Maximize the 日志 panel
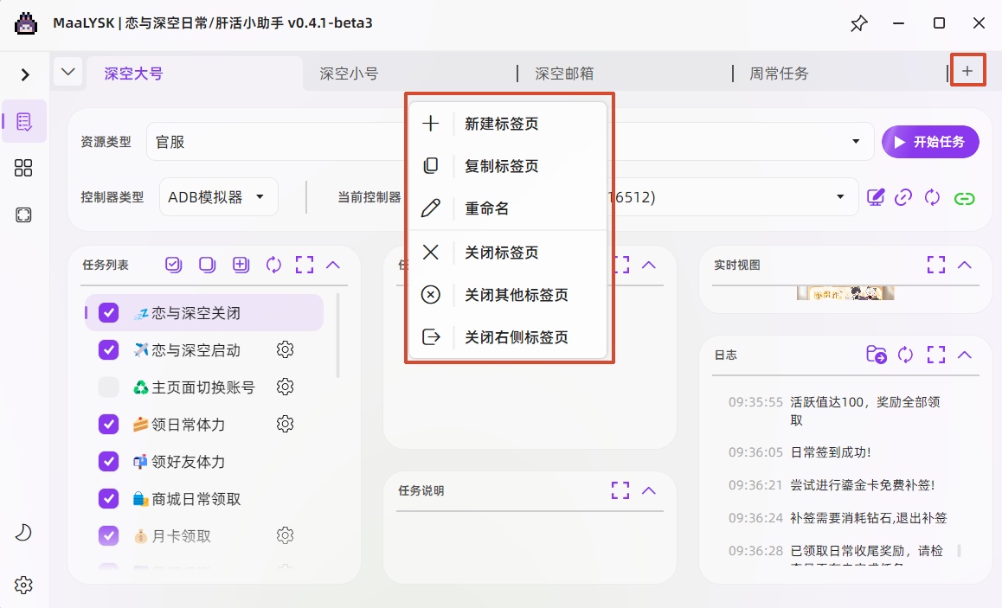Viewport: 1002px width, 608px height. (936, 355)
